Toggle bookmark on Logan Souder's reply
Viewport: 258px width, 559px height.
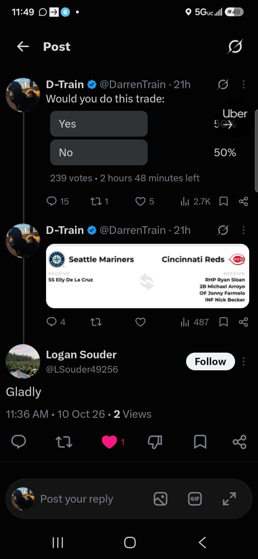point(200,442)
